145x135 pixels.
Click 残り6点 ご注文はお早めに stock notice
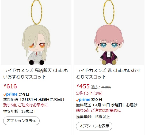pyautogui.click(x=98, y=110)
